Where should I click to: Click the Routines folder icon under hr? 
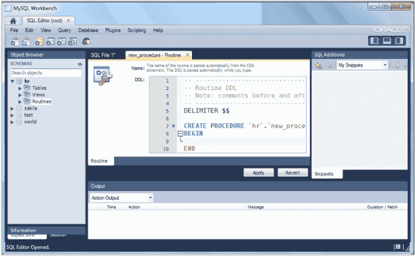pyautogui.click(x=27, y=101)
